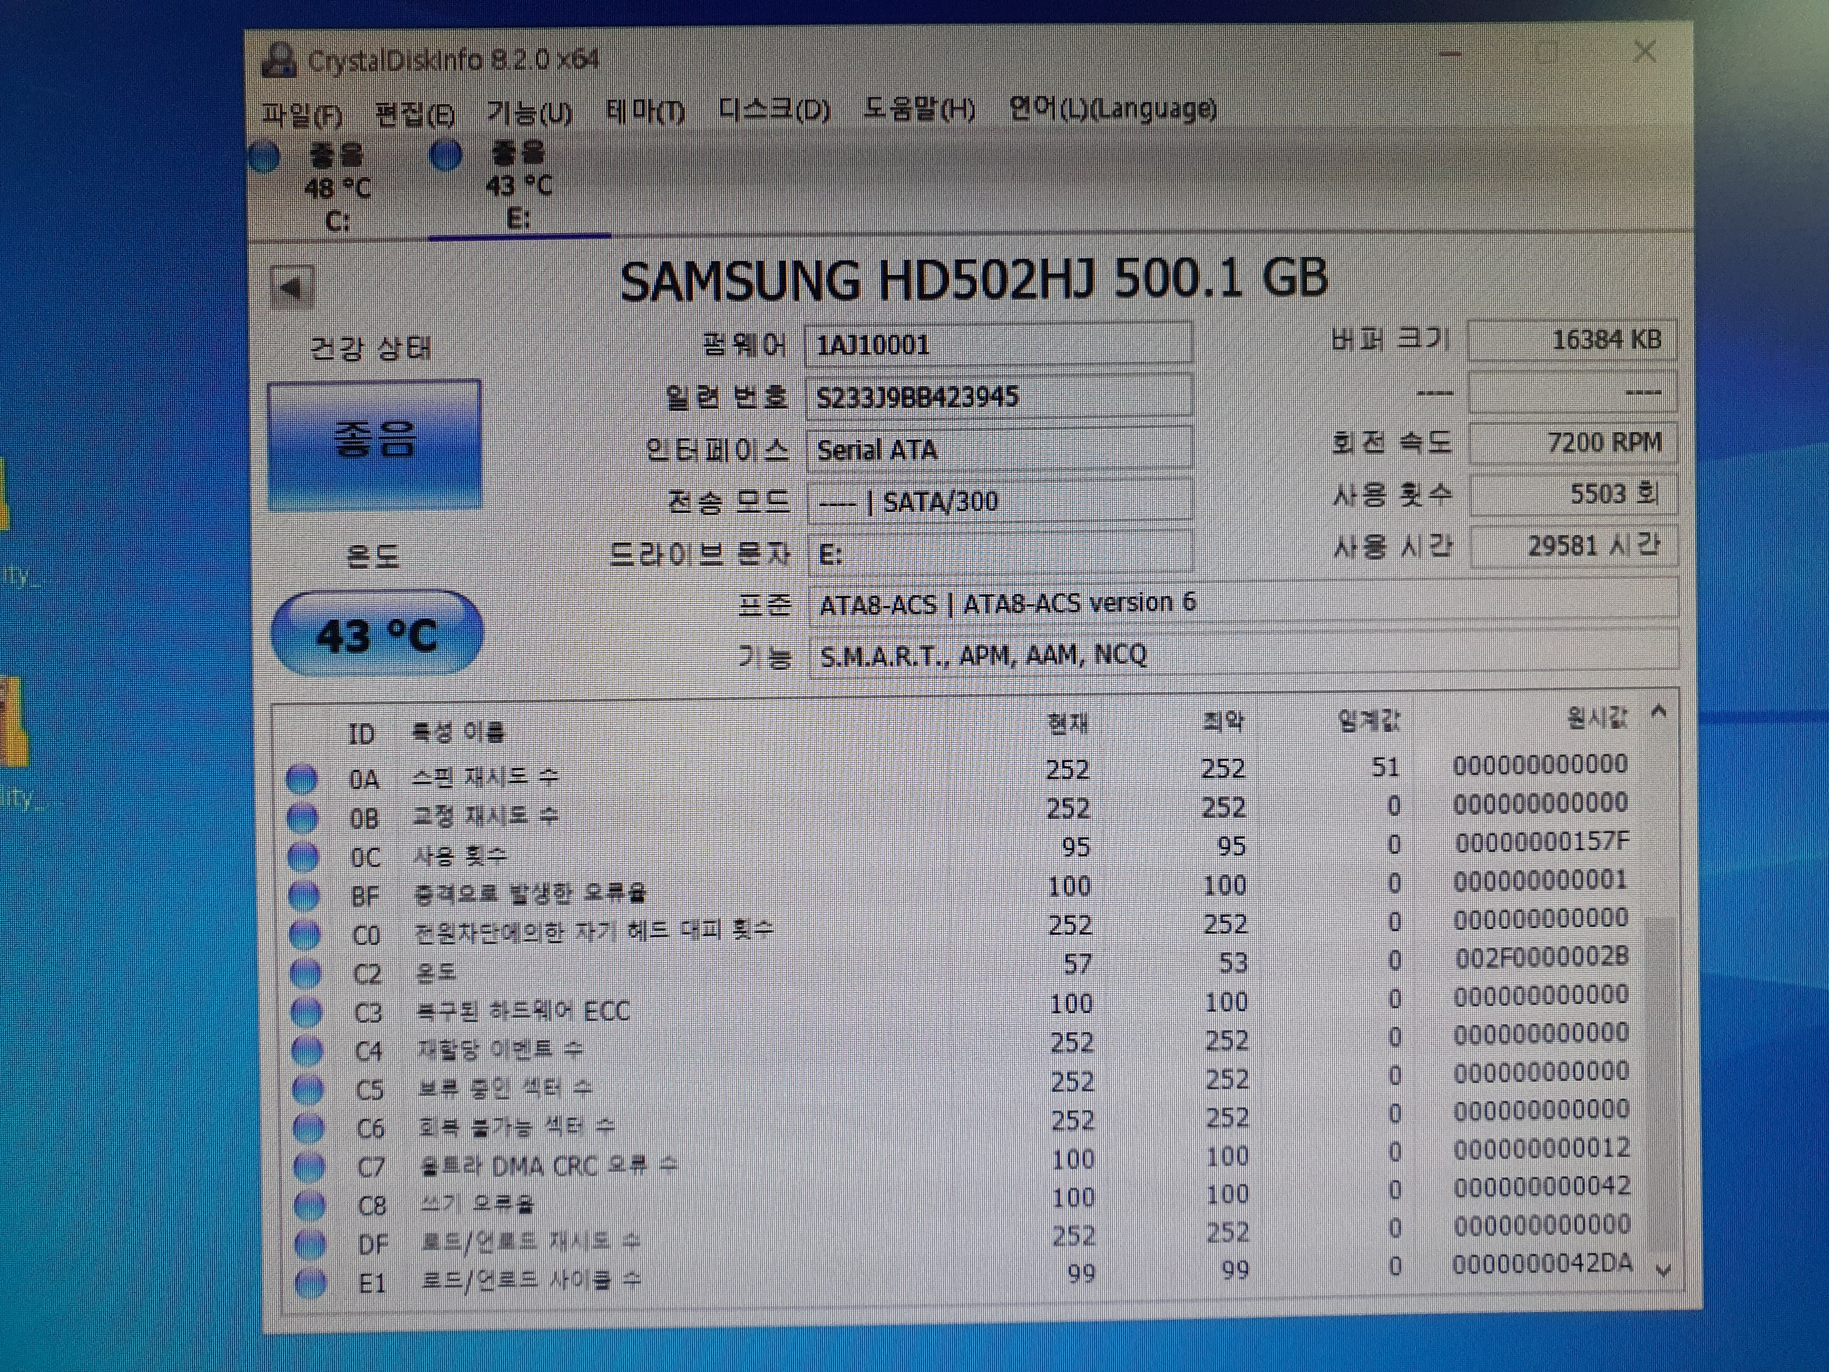Click the 원시값 column header
Image resolution: width=1829 pixels, height=1372 pixels.
(1597, 717)
